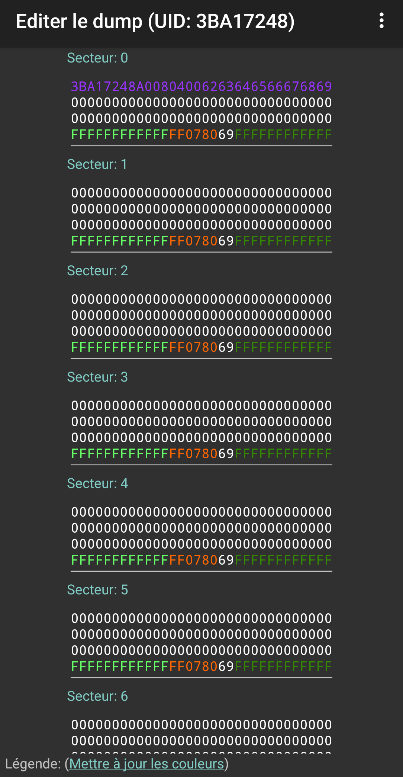The height and width of the screenshot is (777, 403).
Task: Tap the trailer key row of Secteur 2
Action: point(201,347)
